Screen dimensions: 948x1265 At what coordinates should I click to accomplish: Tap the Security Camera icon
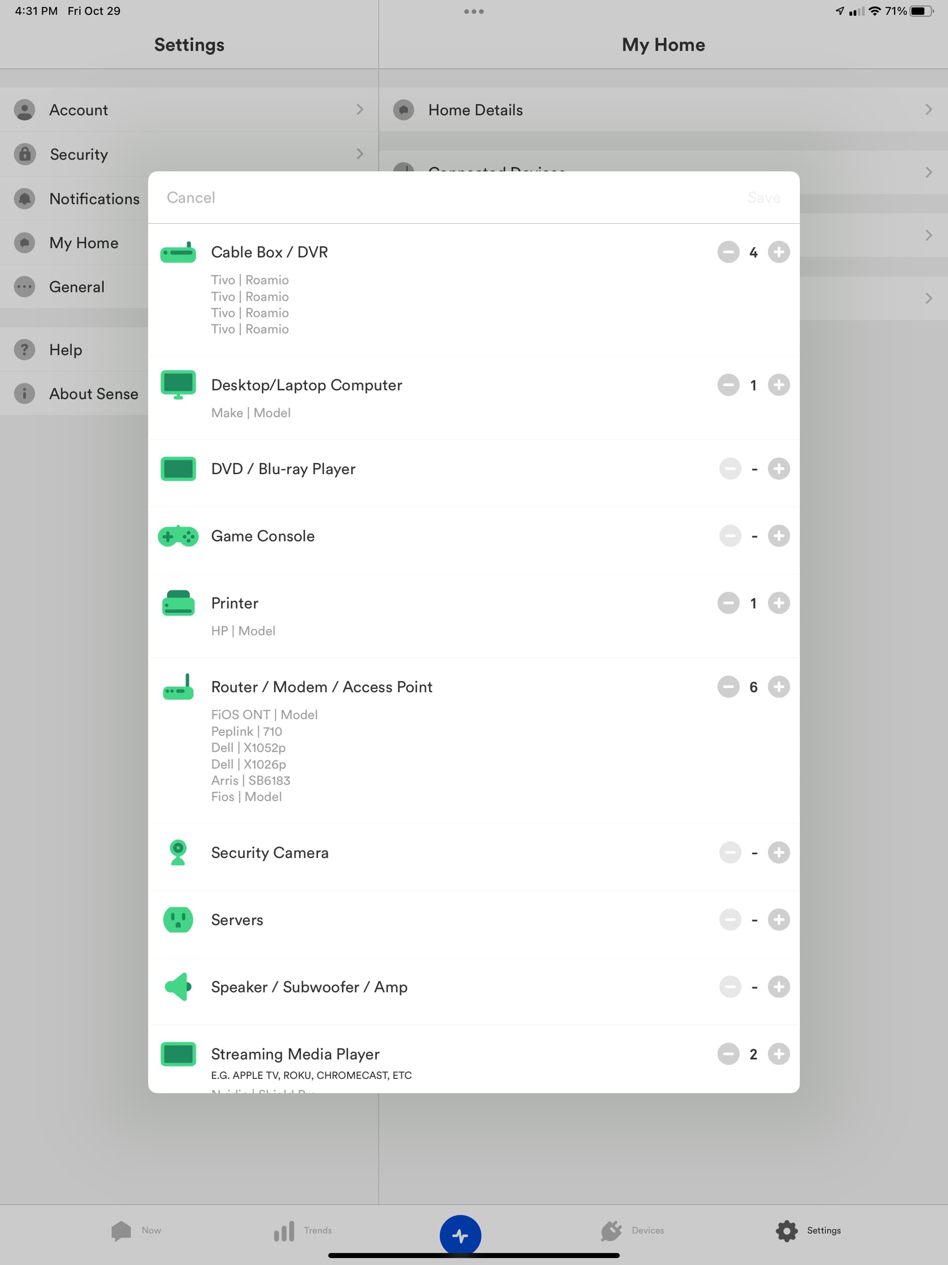pyautogui.click(x=178, y=853)
